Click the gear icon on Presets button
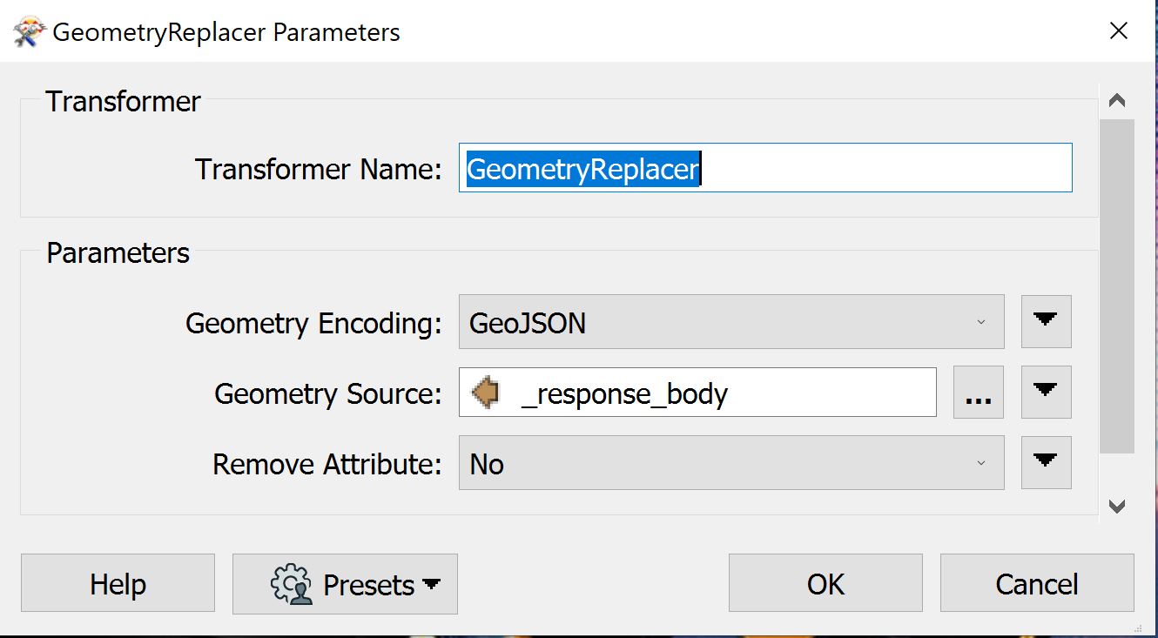 (292, 584)
